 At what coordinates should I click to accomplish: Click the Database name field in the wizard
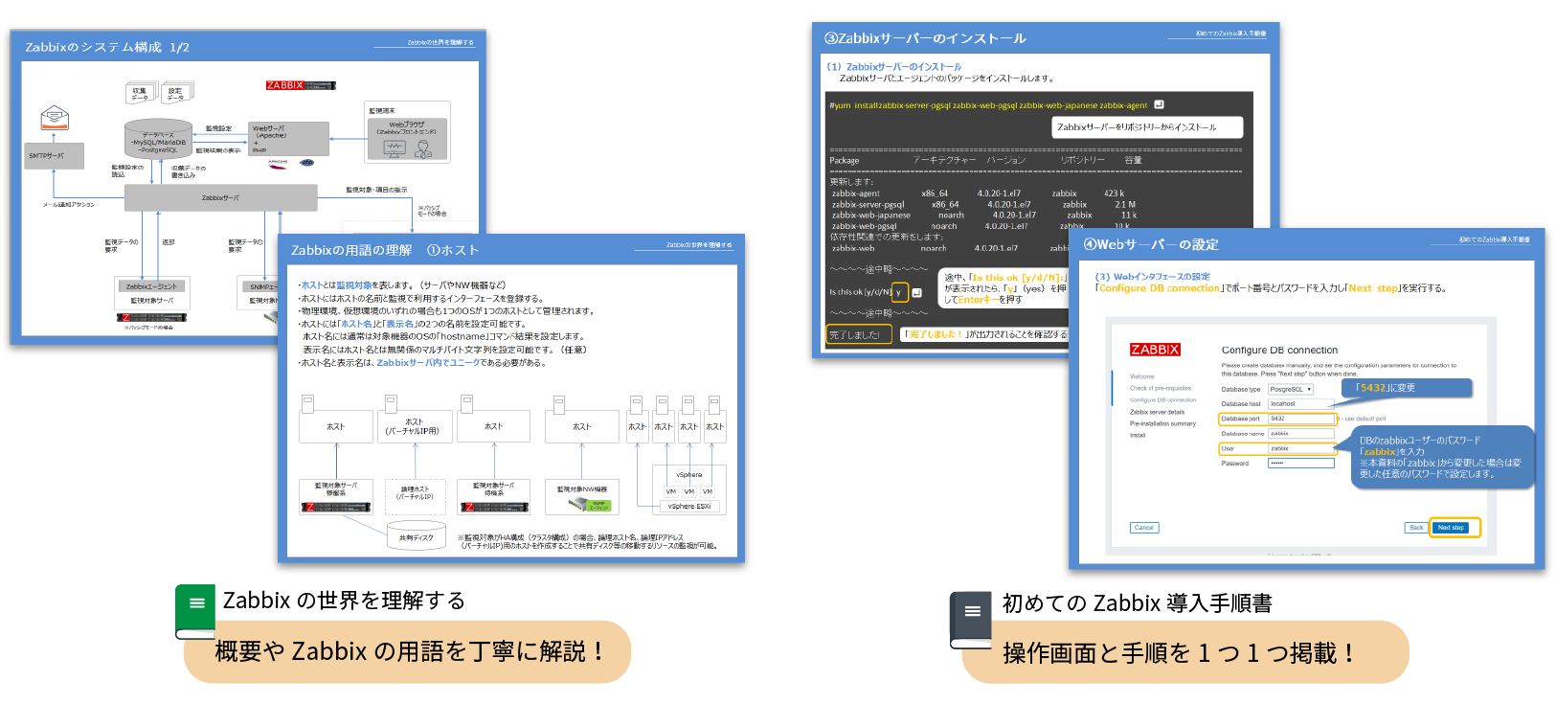pos(1300,433)
